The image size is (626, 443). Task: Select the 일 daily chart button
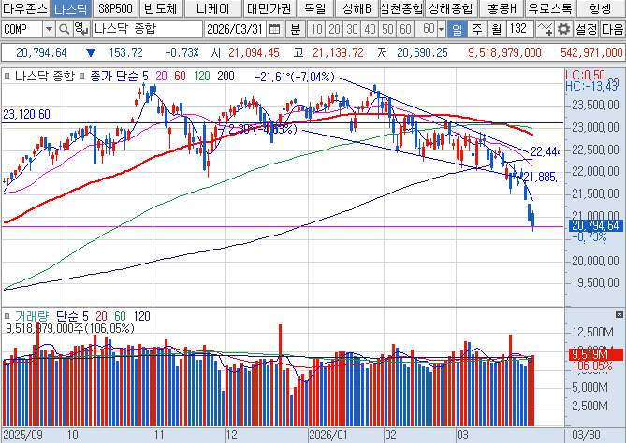tap(458, 29)
